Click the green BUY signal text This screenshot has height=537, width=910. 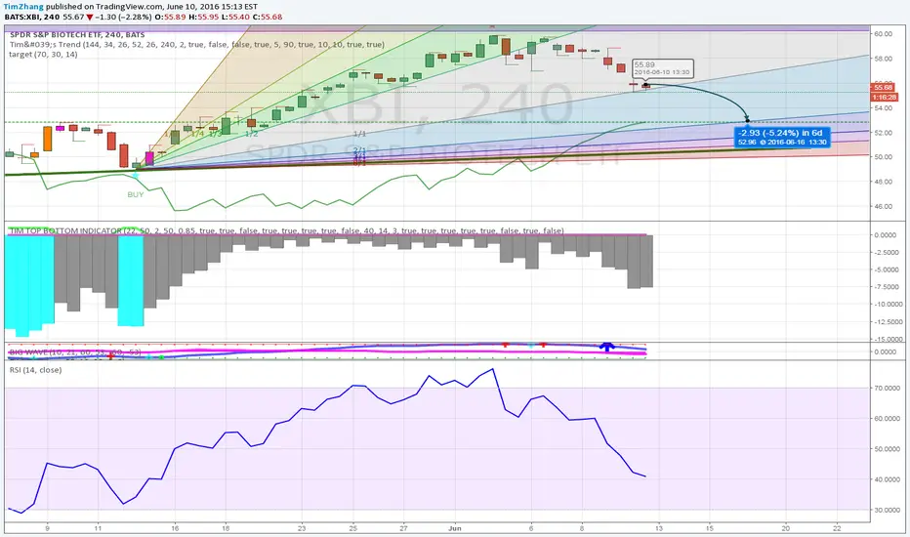[x=135, y=194]
